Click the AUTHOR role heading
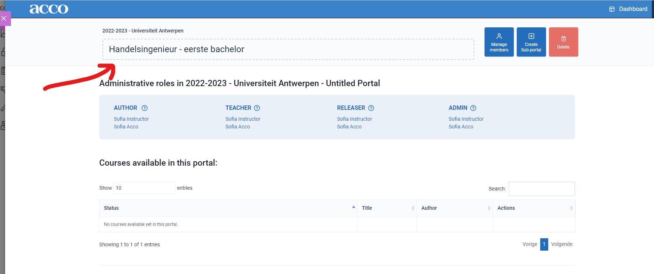654x274 pixels. [x=126, y=108]
